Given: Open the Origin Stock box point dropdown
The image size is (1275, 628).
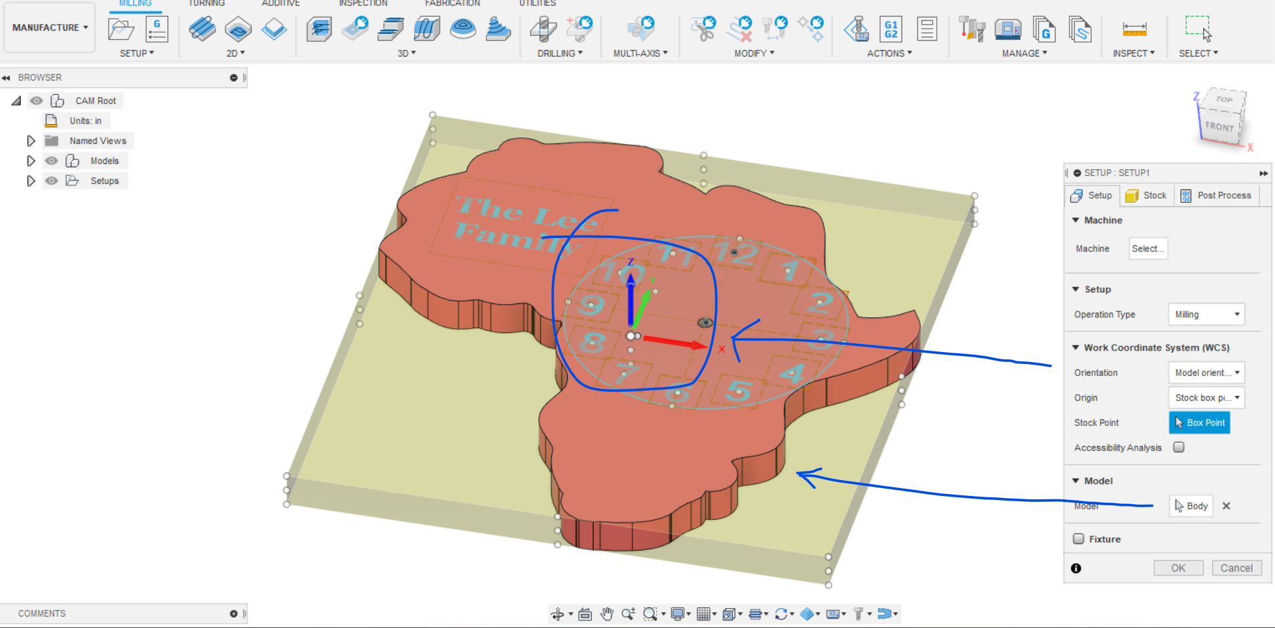Looking at the screenshot, I should click(1206, 398).
